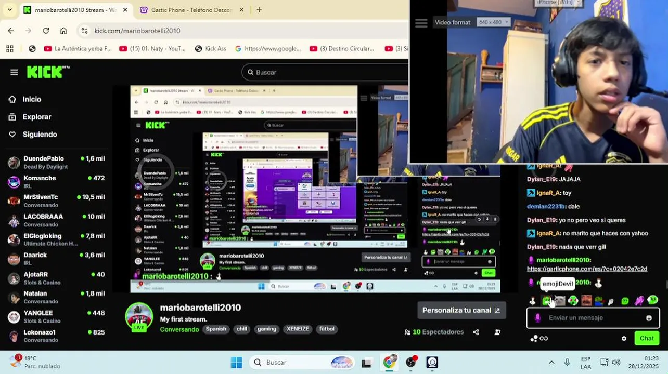Viewport: 668px width, 374px height.
Task: Open Komanche channel in sidebar
Action: coord(56,182)
